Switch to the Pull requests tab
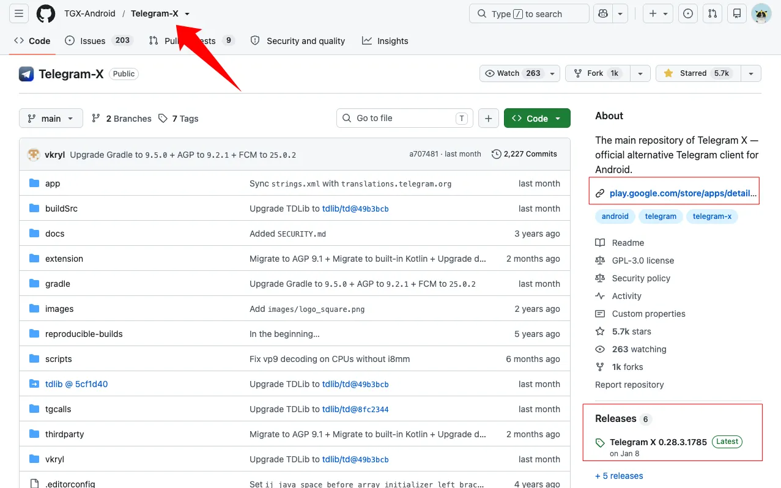 (191, 41)
